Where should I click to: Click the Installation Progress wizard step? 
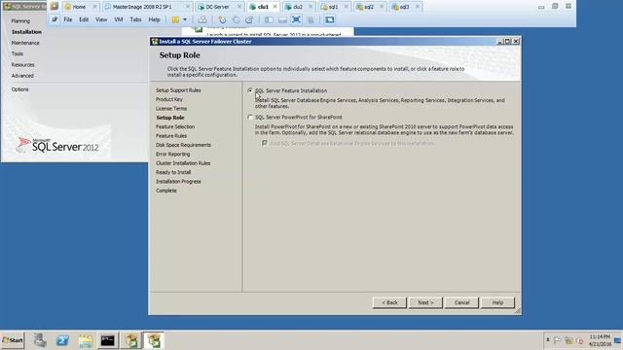(x=178, y=182)
